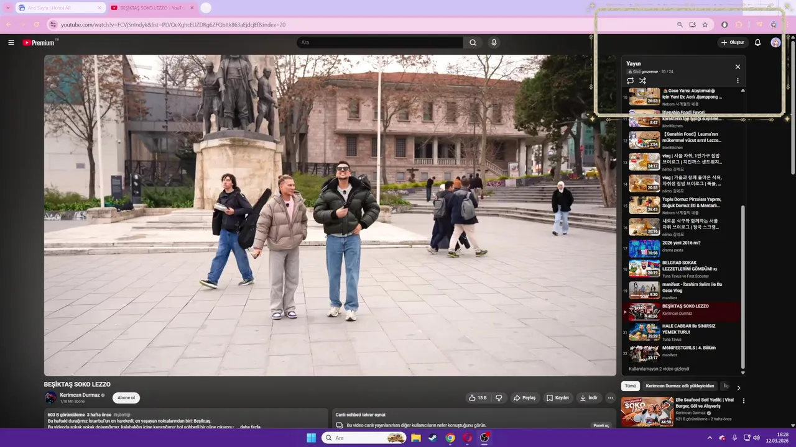The height and width of the screenshot is (447, 796).
Task: Open Windows Start menu
Action: (311, 438)
